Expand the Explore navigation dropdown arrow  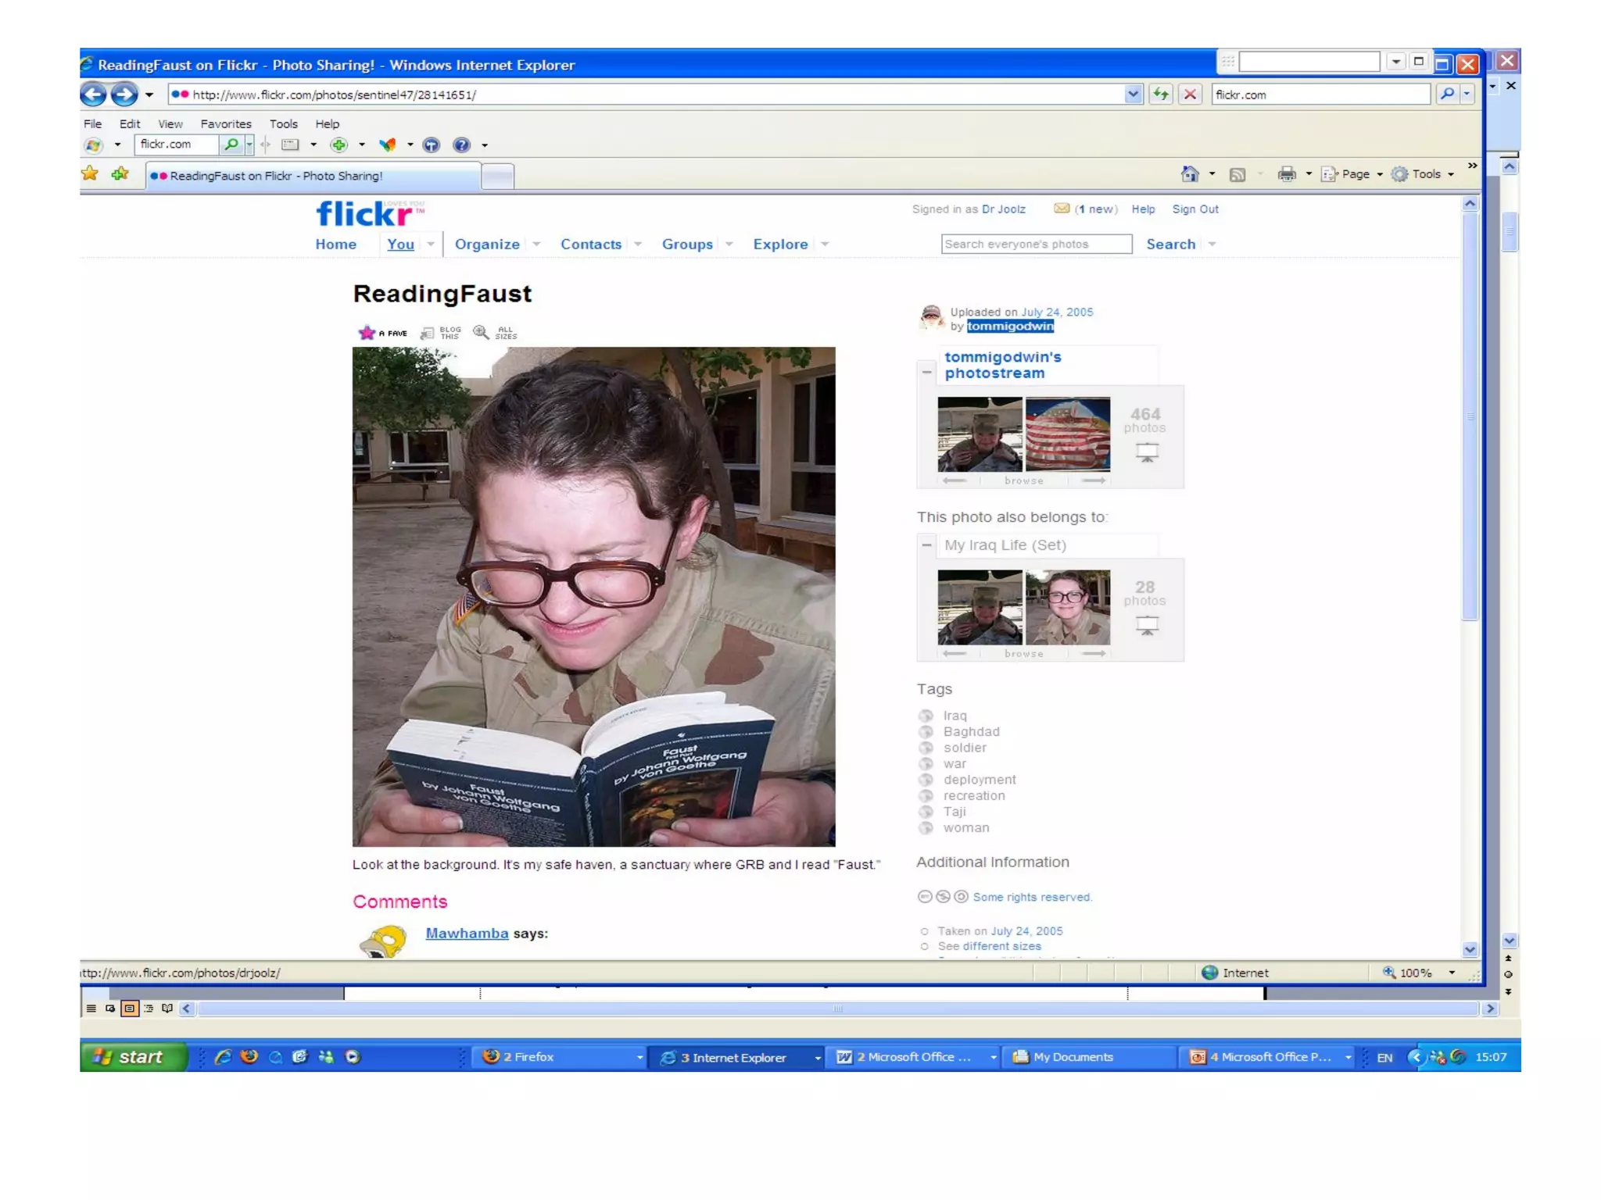[825, 245]
